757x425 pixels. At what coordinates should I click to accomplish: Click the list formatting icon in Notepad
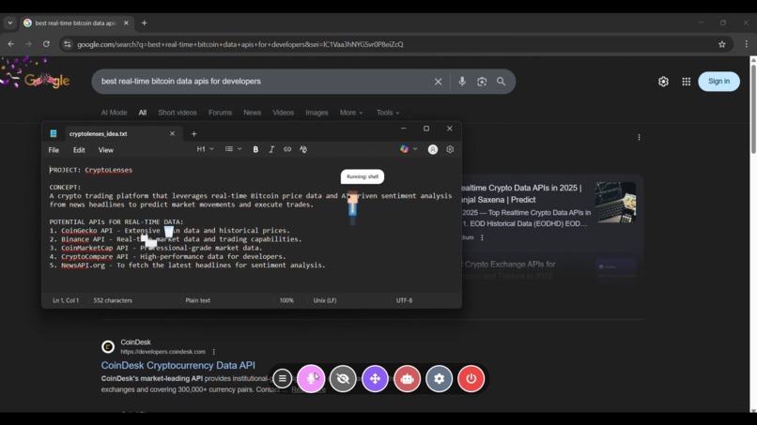[229, 149]
